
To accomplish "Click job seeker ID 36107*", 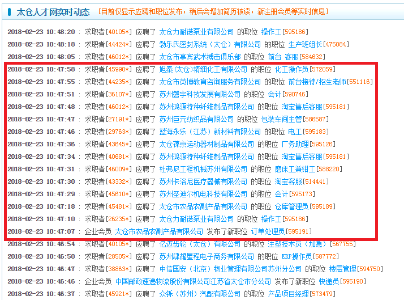I will 118,94.
